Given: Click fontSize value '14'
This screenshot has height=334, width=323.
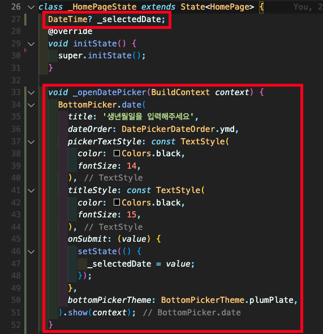Looking at the screenshot, I should pos(131,166).
